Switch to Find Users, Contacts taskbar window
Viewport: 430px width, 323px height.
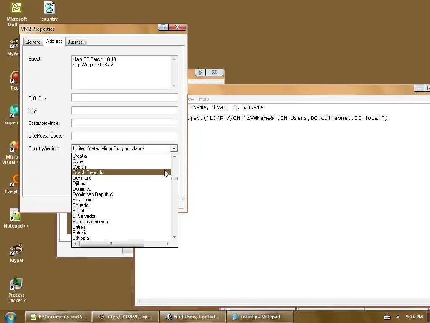point(193,317)
